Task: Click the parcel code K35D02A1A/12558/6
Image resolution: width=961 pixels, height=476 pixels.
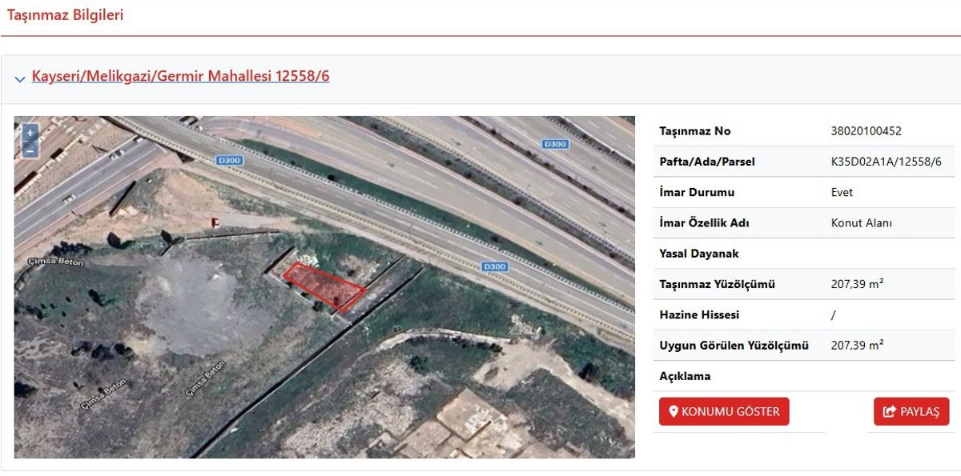Action: pyautogui.click(x=886, y=162)
